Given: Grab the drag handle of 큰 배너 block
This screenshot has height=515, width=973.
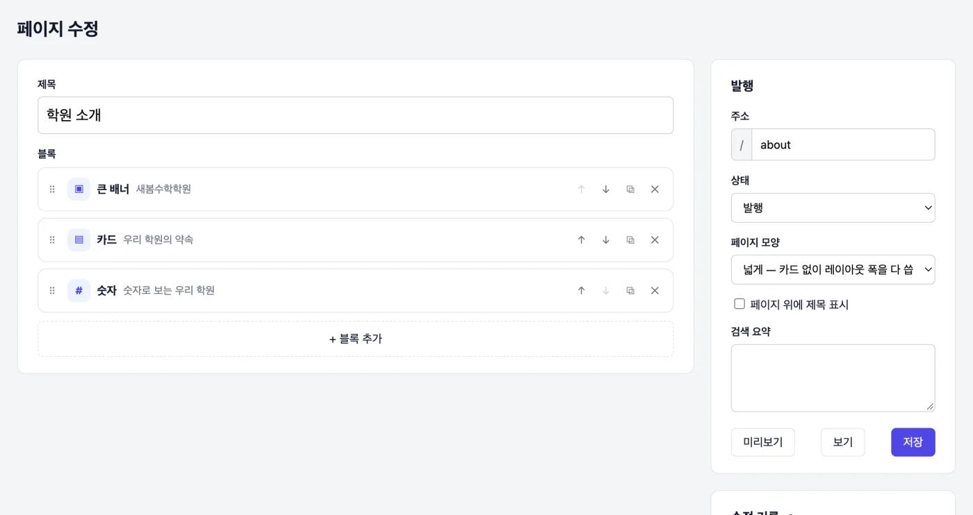Looking at the screenshot, I should (x=52, y=189).
